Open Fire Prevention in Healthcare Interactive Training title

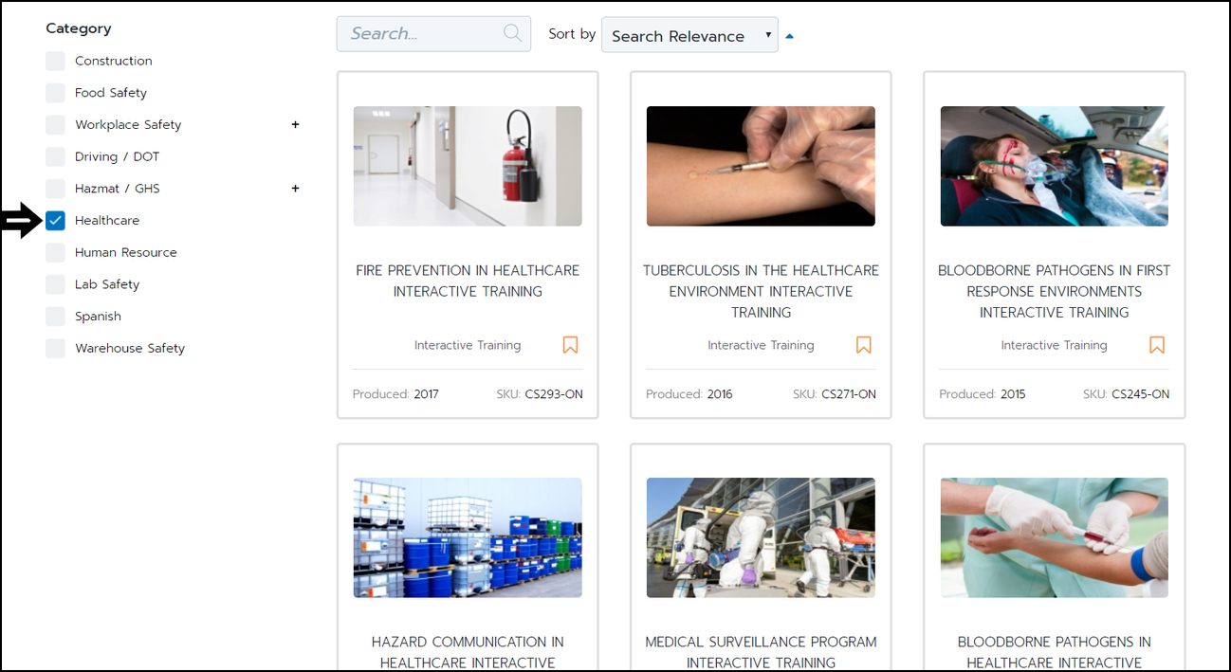click(x=468, y=281)
